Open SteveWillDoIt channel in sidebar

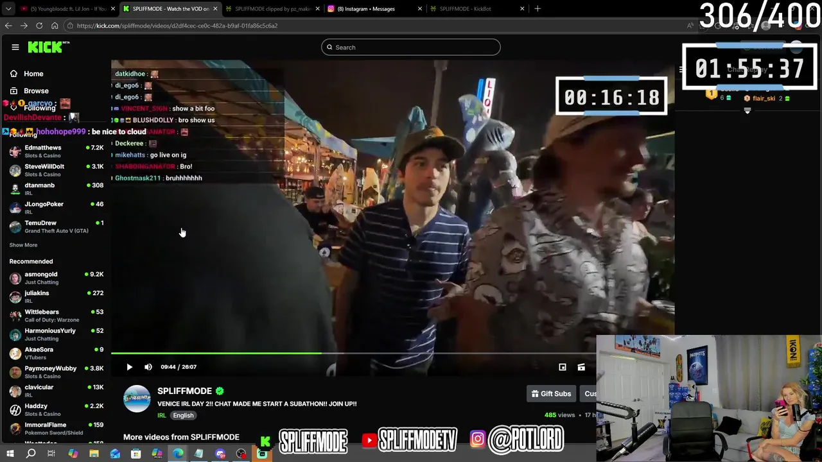[x=57, y=170]
